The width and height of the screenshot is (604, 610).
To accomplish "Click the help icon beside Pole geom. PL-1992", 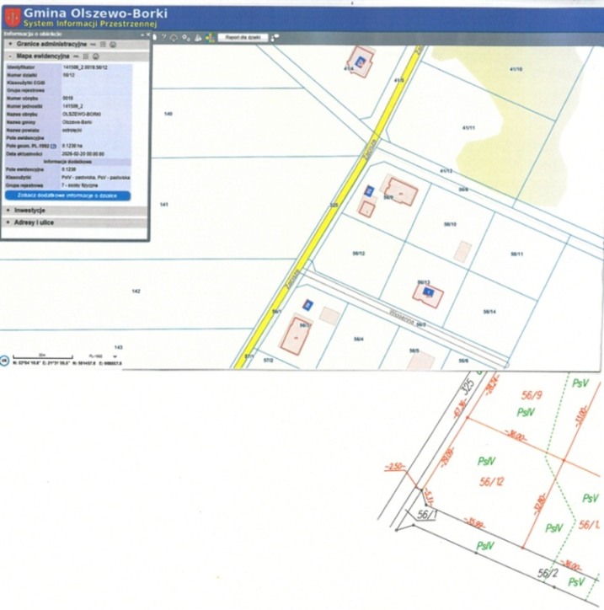I will [54, 147].
